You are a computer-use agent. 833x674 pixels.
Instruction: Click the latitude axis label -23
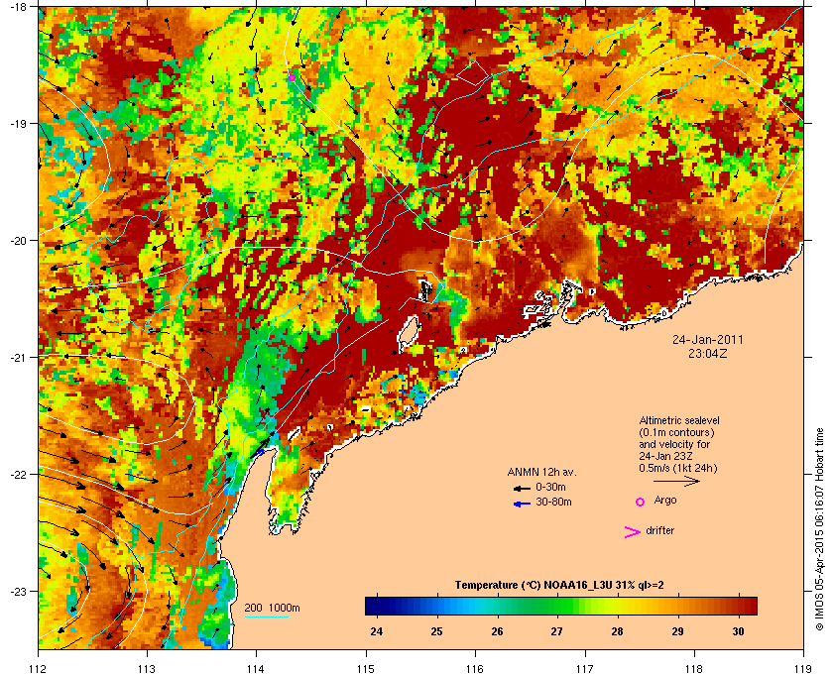click(x=18, y=591)
